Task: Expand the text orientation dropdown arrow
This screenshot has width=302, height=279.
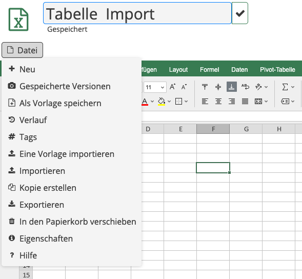Action: coord(266,87)
